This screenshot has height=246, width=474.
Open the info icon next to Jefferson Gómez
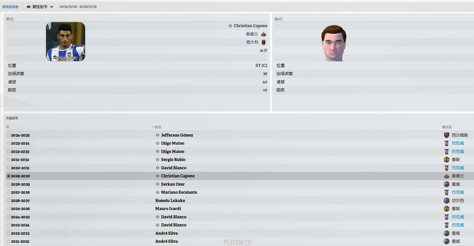158,135
